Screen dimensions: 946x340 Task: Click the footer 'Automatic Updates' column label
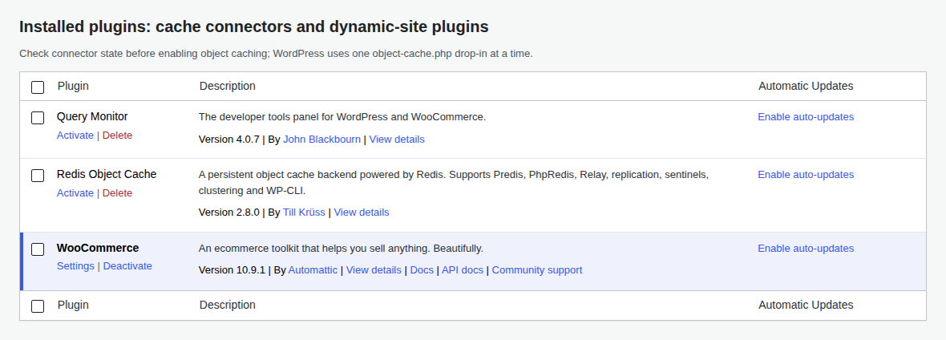click(806, 305)
